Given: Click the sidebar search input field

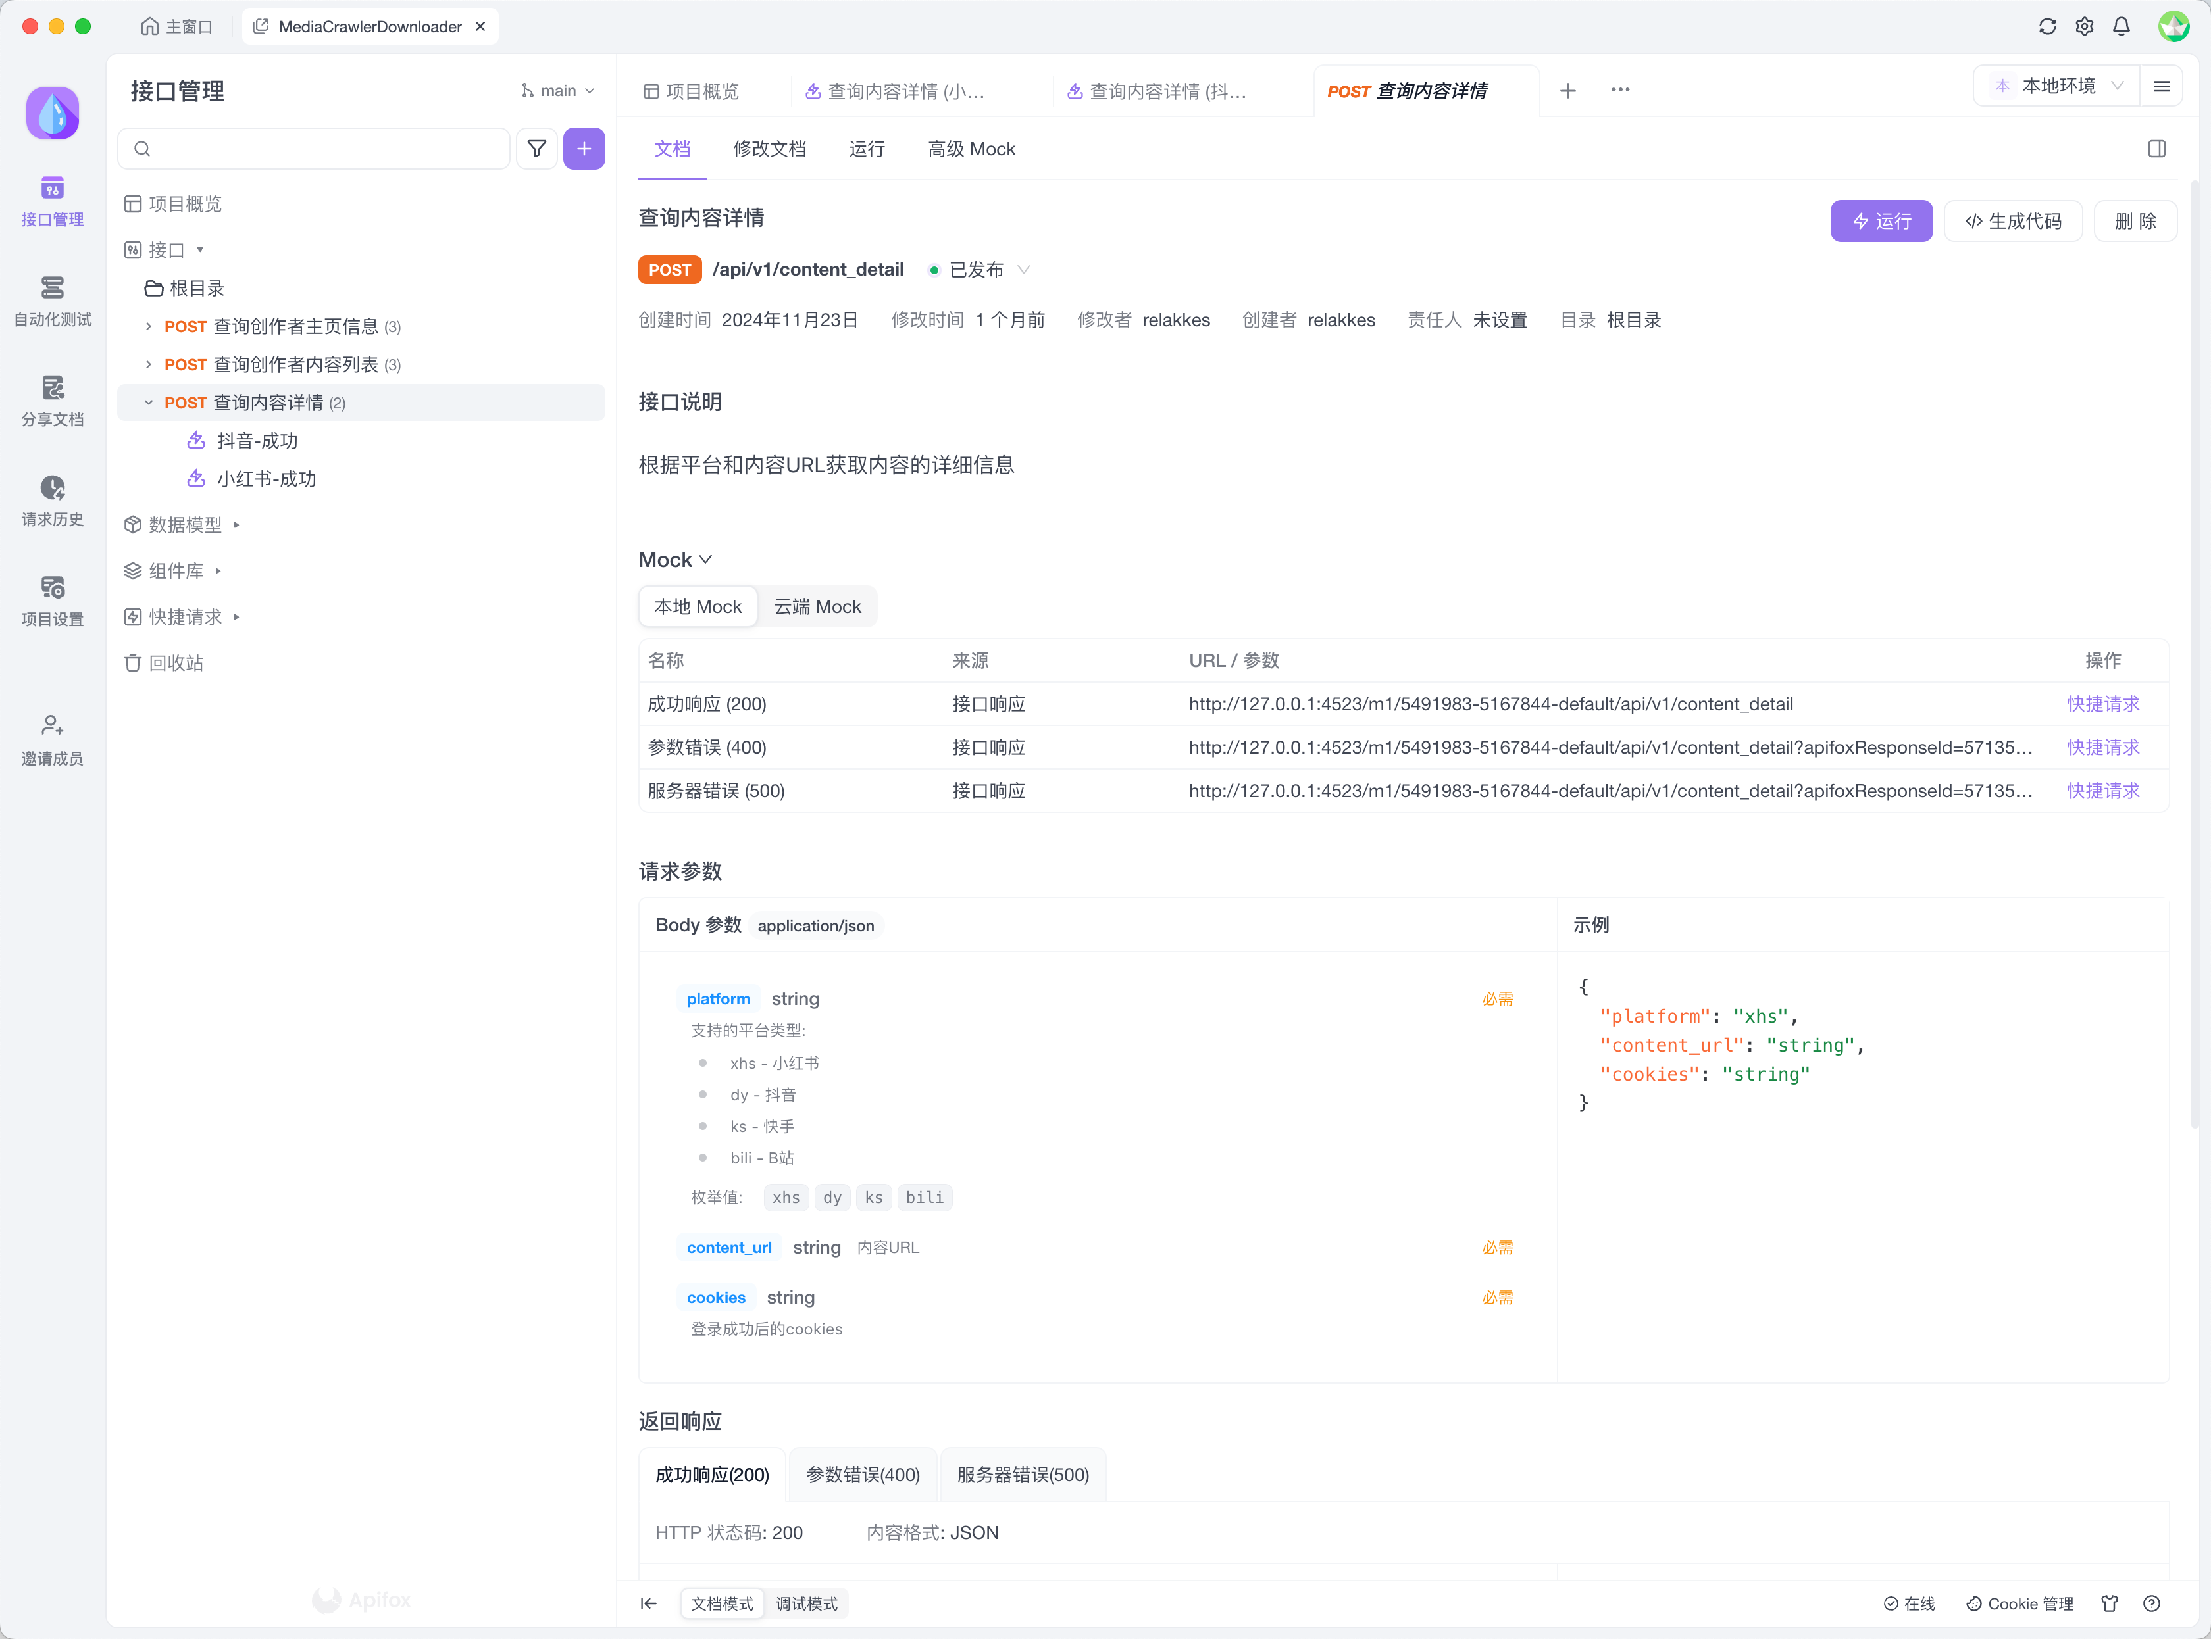Looking at the screenshot, I should point(328,149).
